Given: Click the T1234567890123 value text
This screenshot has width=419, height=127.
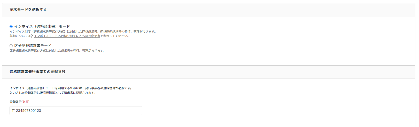Looking at the screenshot, I should coord(26,111).
